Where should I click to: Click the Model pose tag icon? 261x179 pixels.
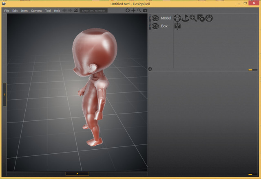(177, 18)
